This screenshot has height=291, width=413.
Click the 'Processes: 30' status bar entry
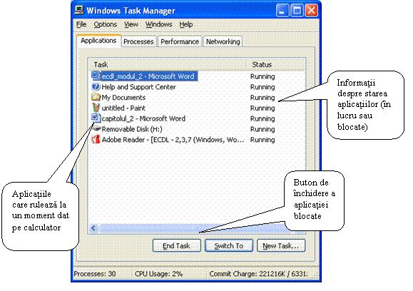click(95, 274)
